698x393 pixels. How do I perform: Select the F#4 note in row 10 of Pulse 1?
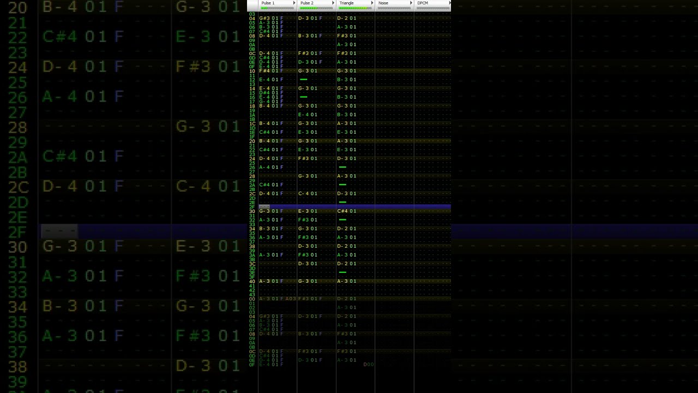264,71
